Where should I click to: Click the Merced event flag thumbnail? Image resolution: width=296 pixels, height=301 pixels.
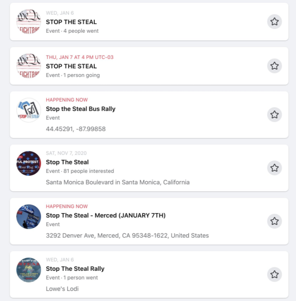tap(29, 217)
